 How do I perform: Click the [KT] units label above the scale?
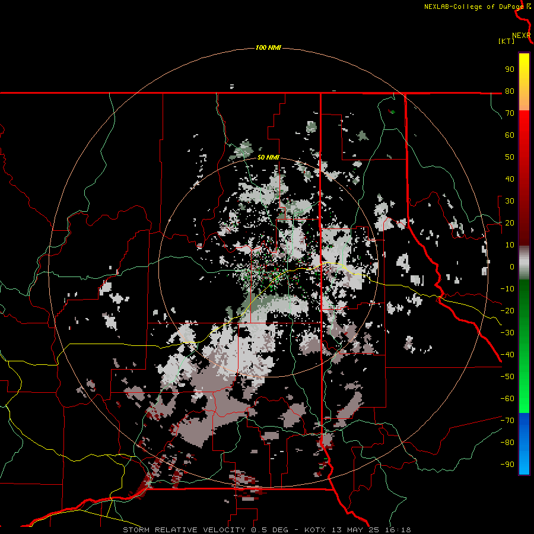pos(506,41)
